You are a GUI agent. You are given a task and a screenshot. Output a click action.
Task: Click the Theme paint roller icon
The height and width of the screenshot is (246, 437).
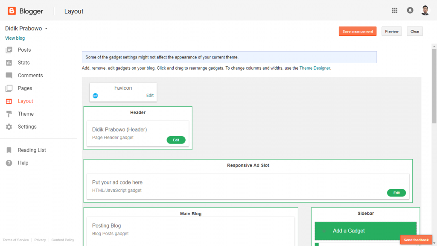pyautogui.click(x=9, y=114)
